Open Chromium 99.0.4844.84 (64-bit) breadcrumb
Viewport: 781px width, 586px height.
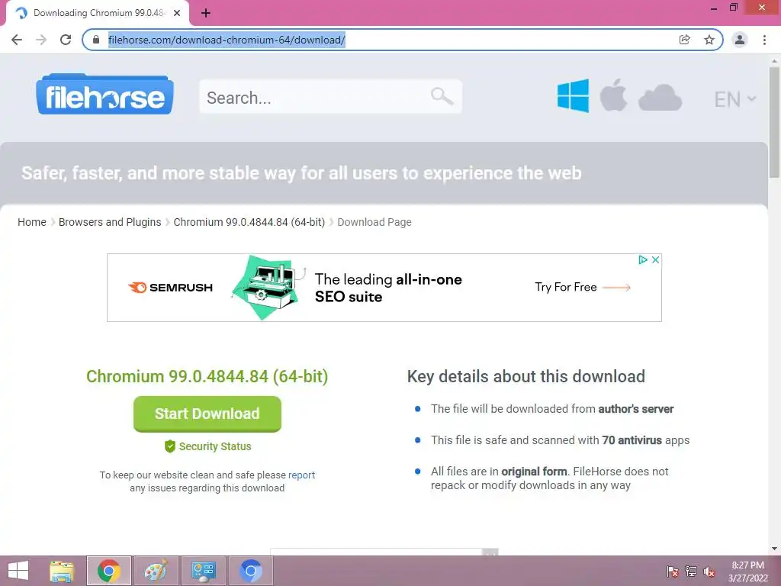[x=249, y=222]
